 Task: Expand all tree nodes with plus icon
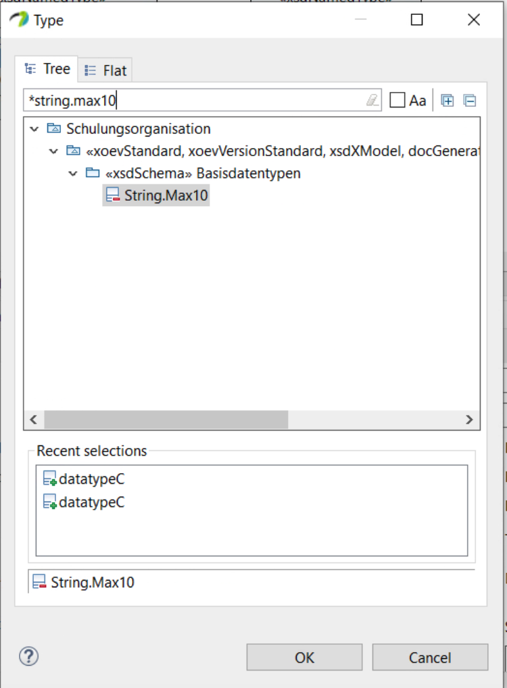click(447, 101)
